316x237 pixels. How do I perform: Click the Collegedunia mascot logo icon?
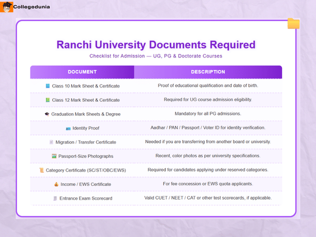pos(6,7)
